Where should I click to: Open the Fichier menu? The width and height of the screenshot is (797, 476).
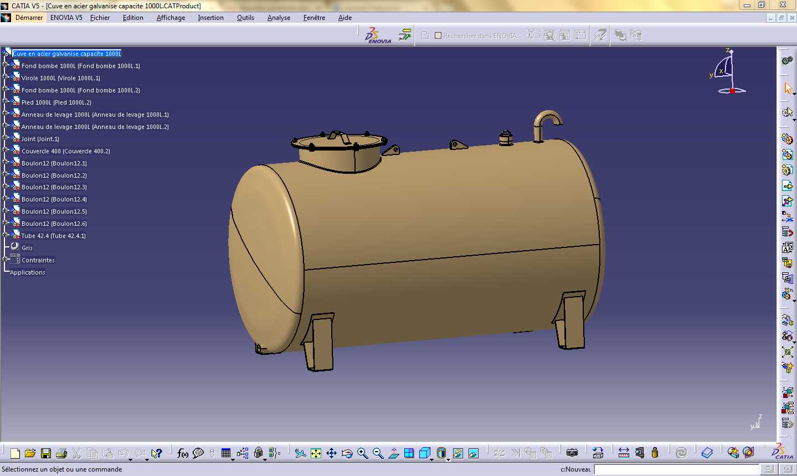(x=100, y=18)
